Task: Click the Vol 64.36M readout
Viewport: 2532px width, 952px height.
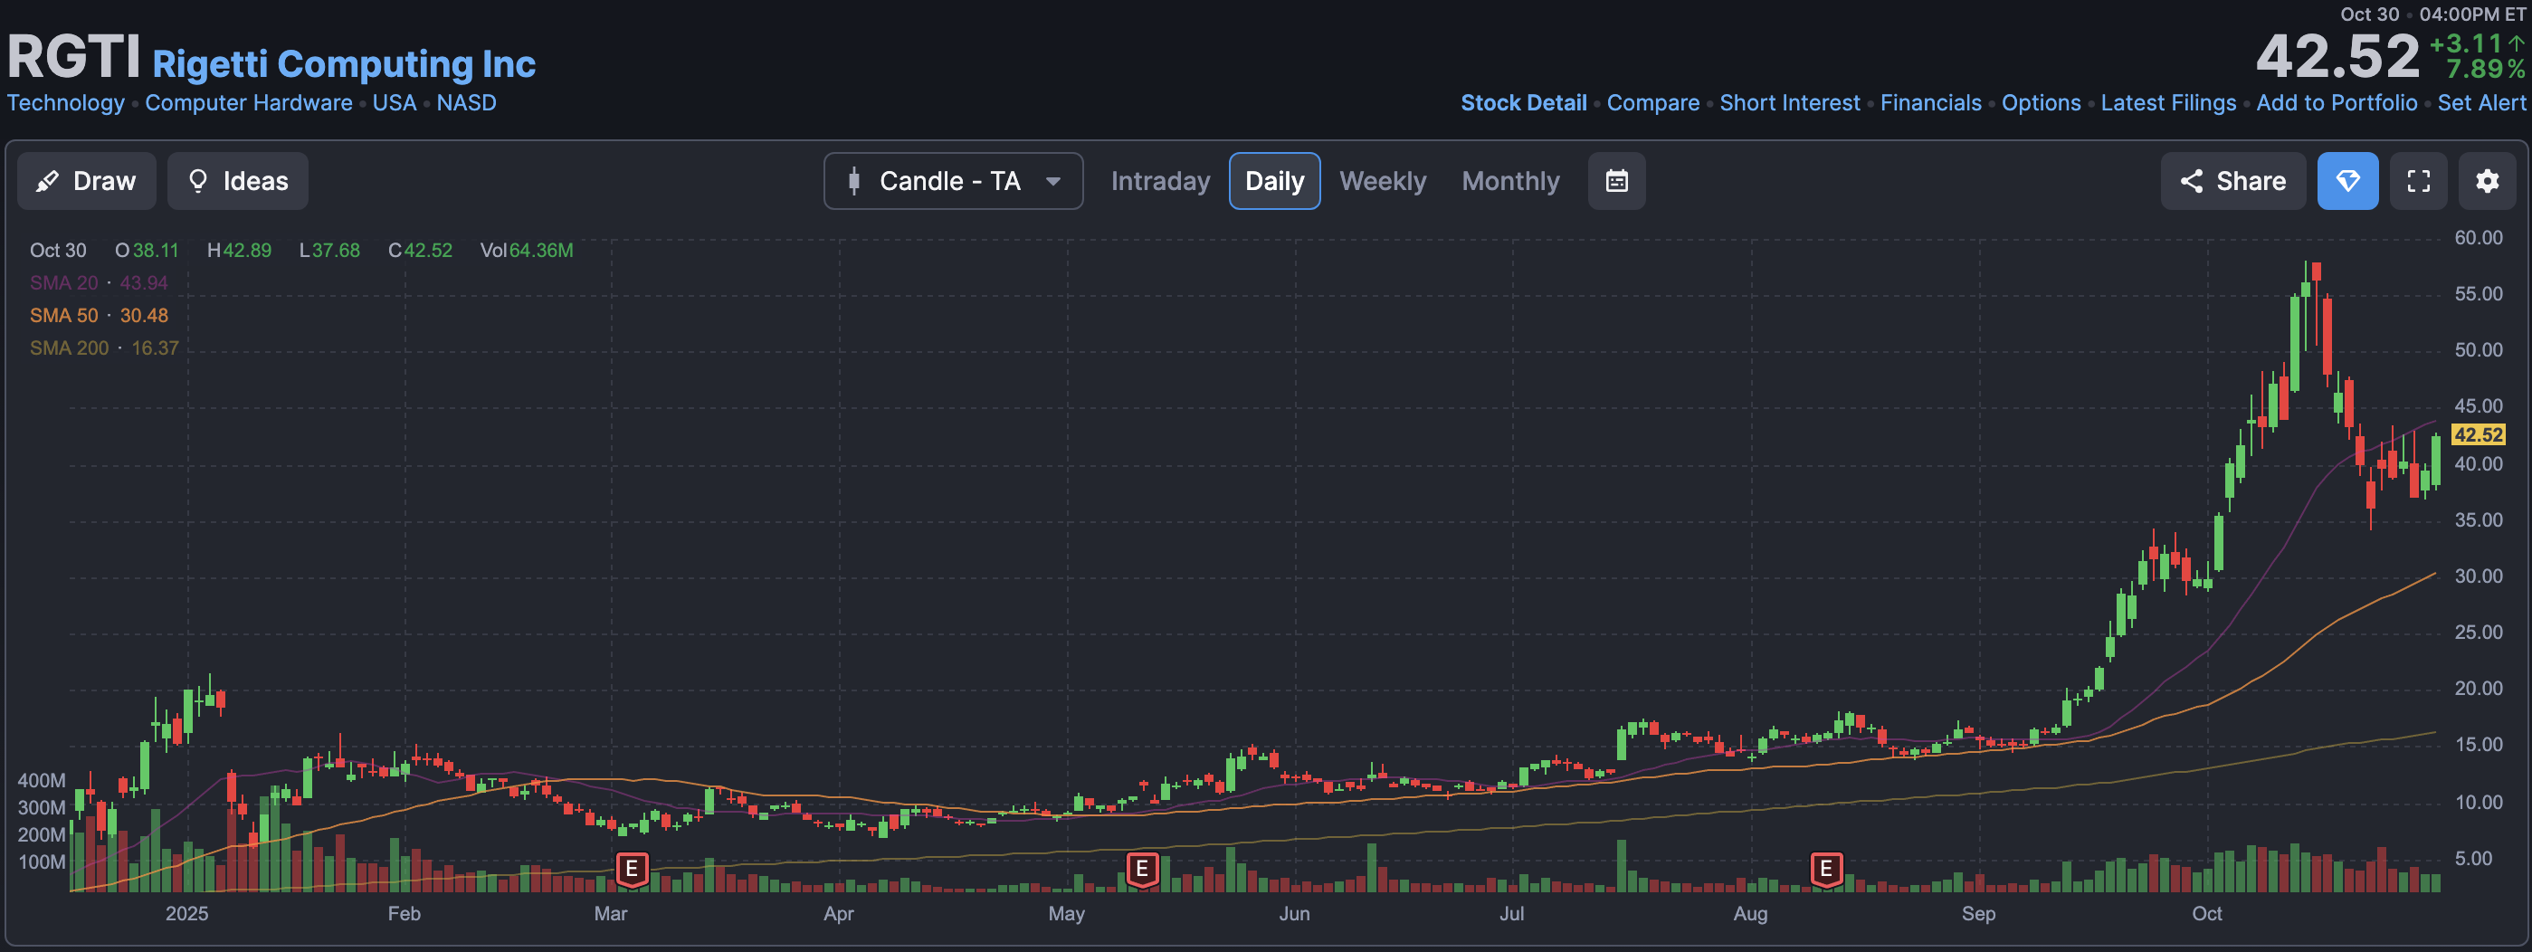Action: [526, 251]
